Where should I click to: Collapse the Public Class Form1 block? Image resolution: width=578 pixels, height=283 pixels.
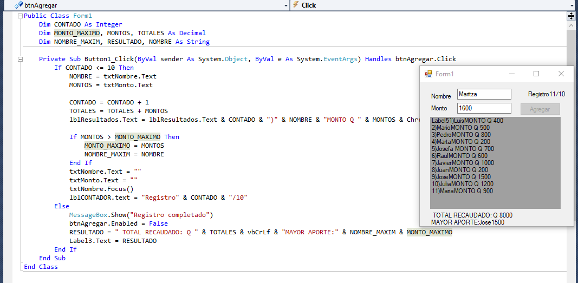click(x=20, y=16)
